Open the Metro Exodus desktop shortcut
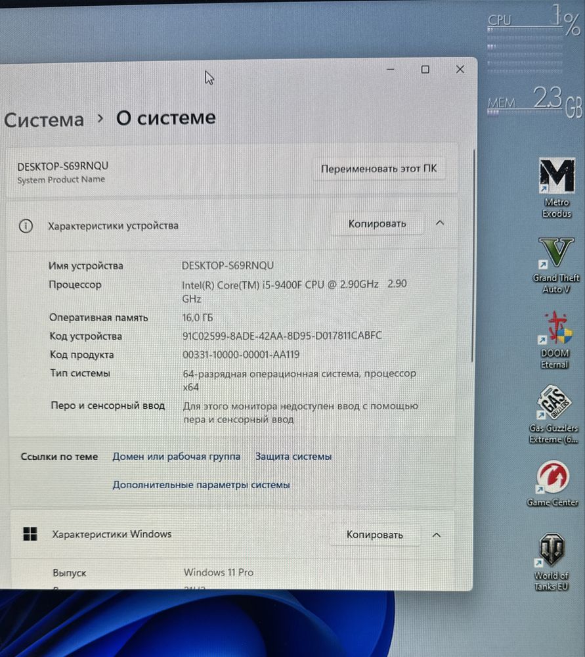Screen dimensions: 585x657 (x=557, y=188)
